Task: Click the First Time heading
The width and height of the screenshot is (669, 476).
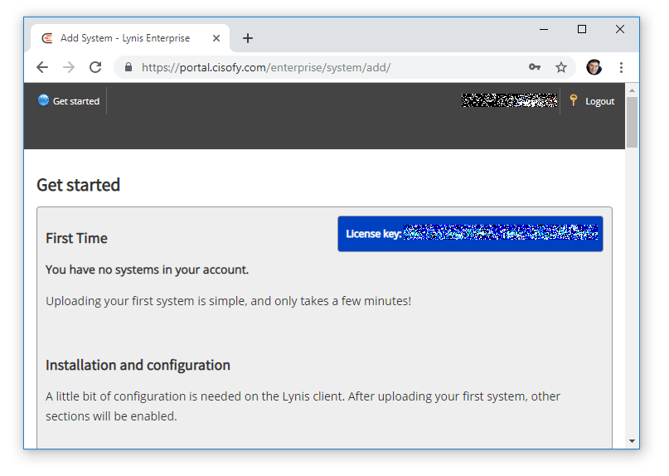Action: pos(76,238)
